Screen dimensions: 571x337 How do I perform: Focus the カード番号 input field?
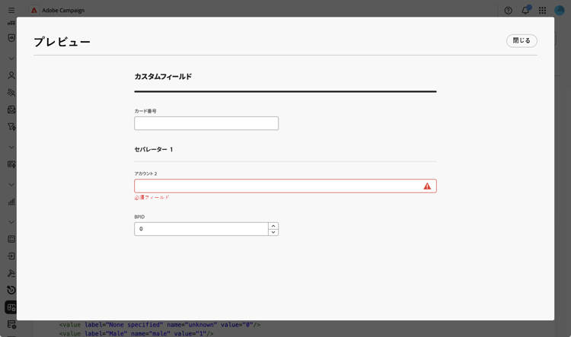pos(206,123)
